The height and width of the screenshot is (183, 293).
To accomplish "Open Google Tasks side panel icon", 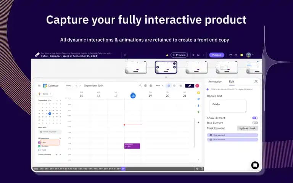I will [x=198, y=99].
